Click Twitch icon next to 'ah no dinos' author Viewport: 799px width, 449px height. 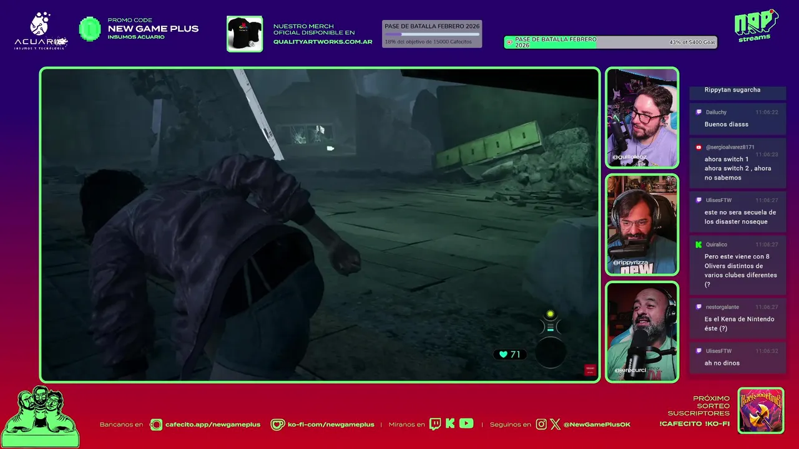click(699, 351)
